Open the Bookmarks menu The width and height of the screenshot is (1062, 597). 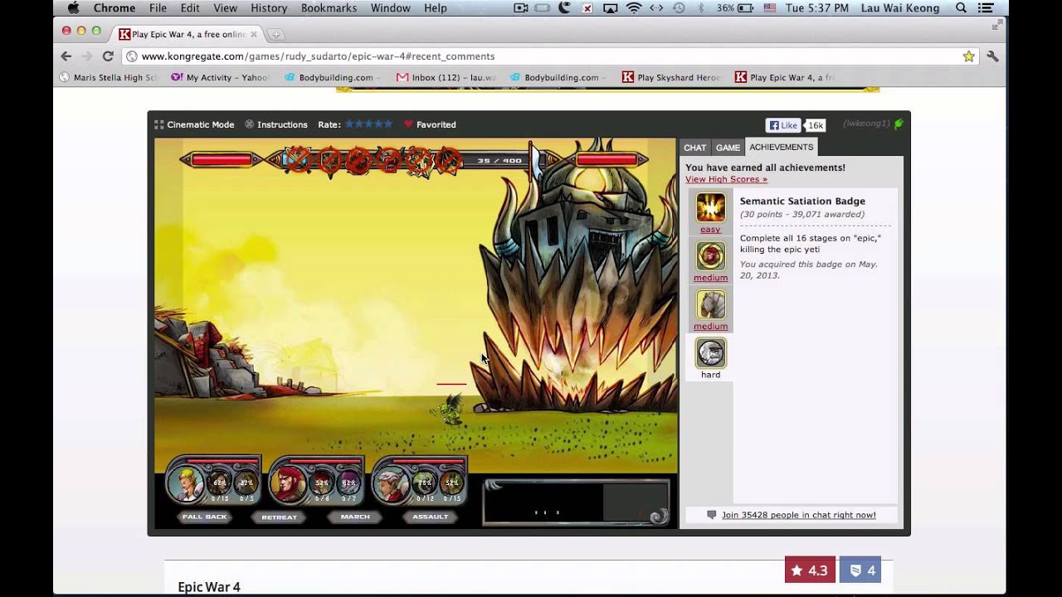click(x=329, y=8)
